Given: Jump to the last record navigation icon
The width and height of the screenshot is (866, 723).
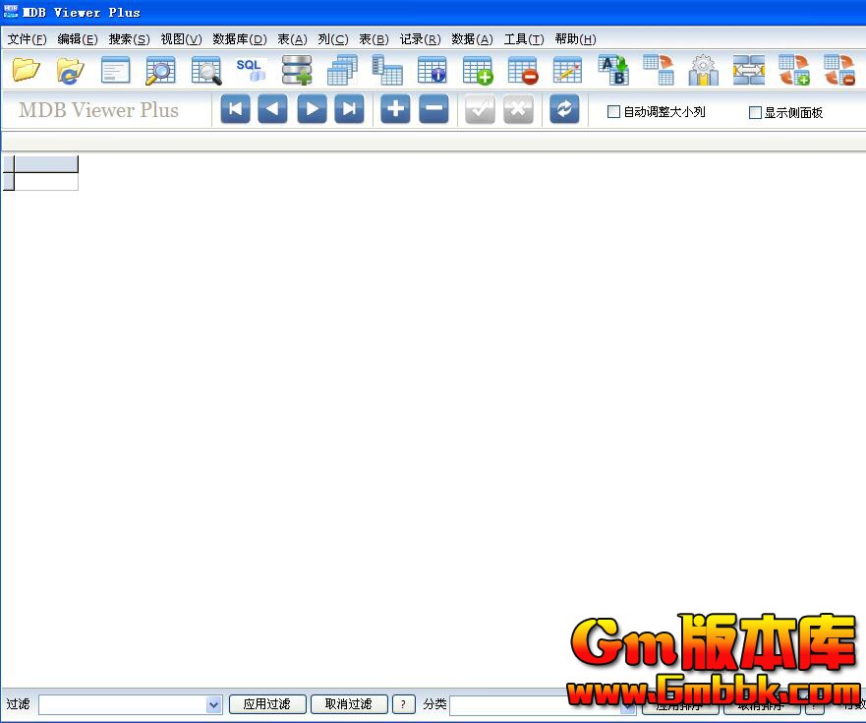Looking at the screenshot, I should [x=351, y=109].
